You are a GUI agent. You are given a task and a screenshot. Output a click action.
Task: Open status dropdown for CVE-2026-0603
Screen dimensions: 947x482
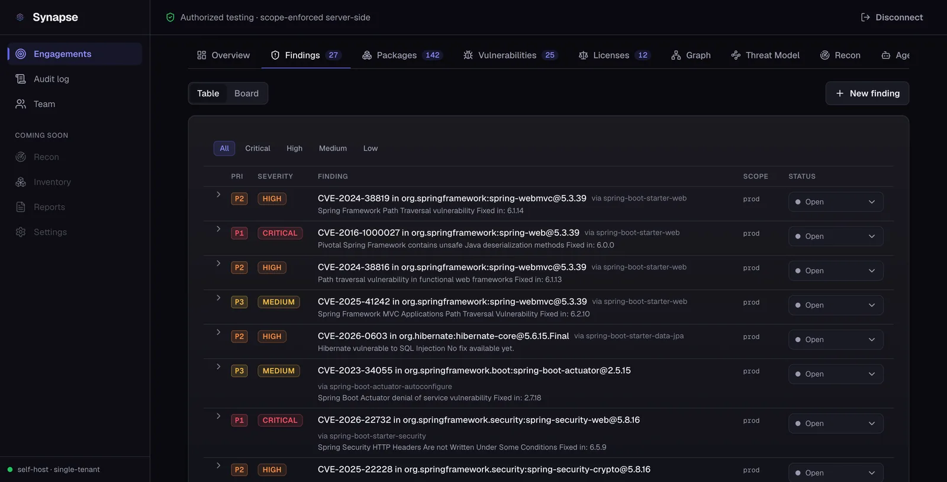click(836, 339)
